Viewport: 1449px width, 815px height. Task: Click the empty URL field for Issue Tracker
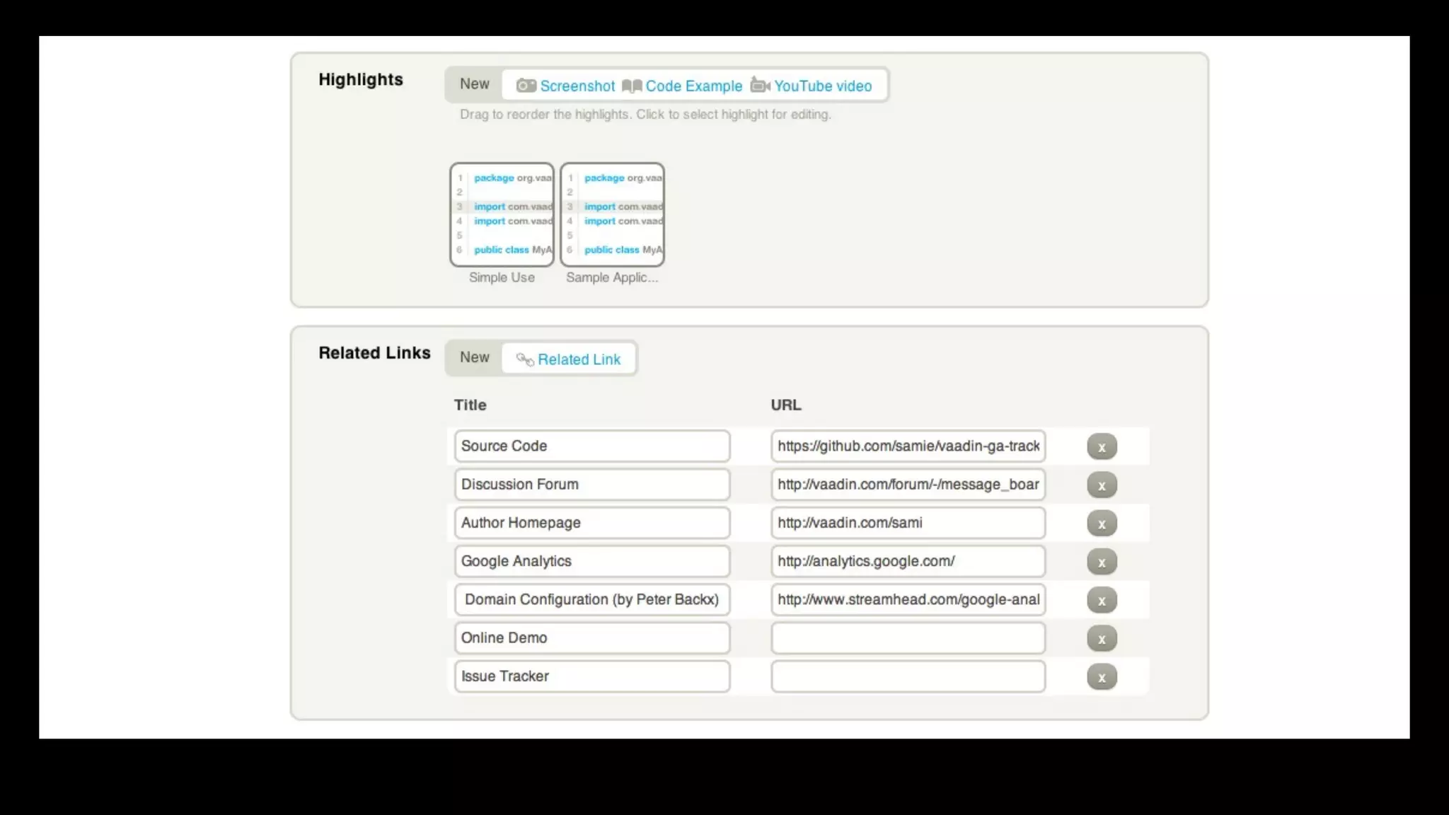click(908, 676)
